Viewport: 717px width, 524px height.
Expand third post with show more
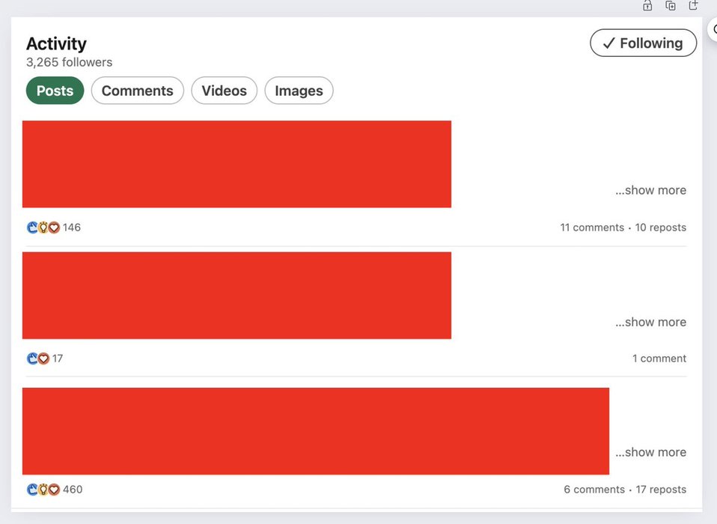click(x=650, y=452)
